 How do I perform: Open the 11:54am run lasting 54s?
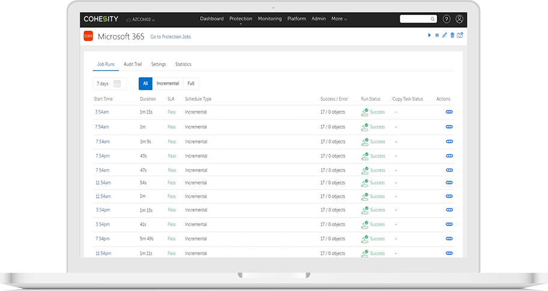click(x=103, y=183)
